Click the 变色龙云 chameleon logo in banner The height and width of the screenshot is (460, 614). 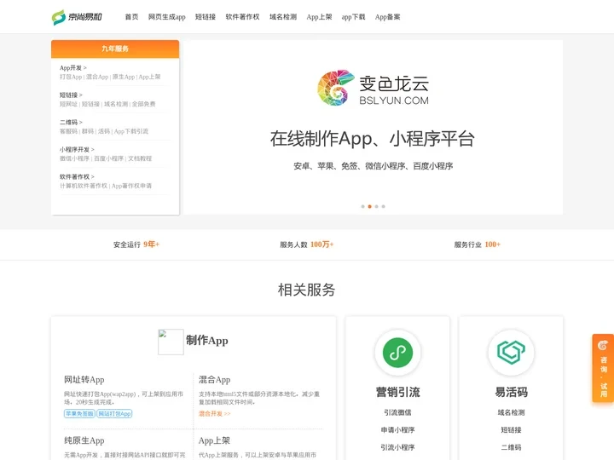click(x=373, y=89)
